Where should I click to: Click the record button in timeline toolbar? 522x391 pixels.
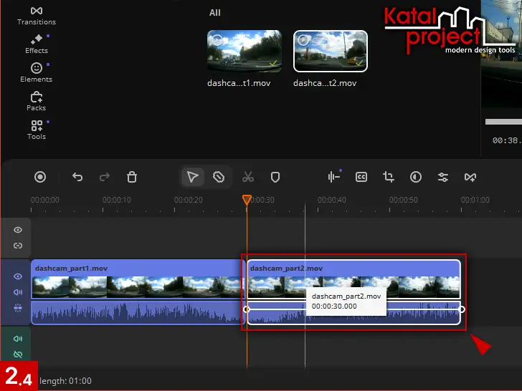tap(40, 177)
